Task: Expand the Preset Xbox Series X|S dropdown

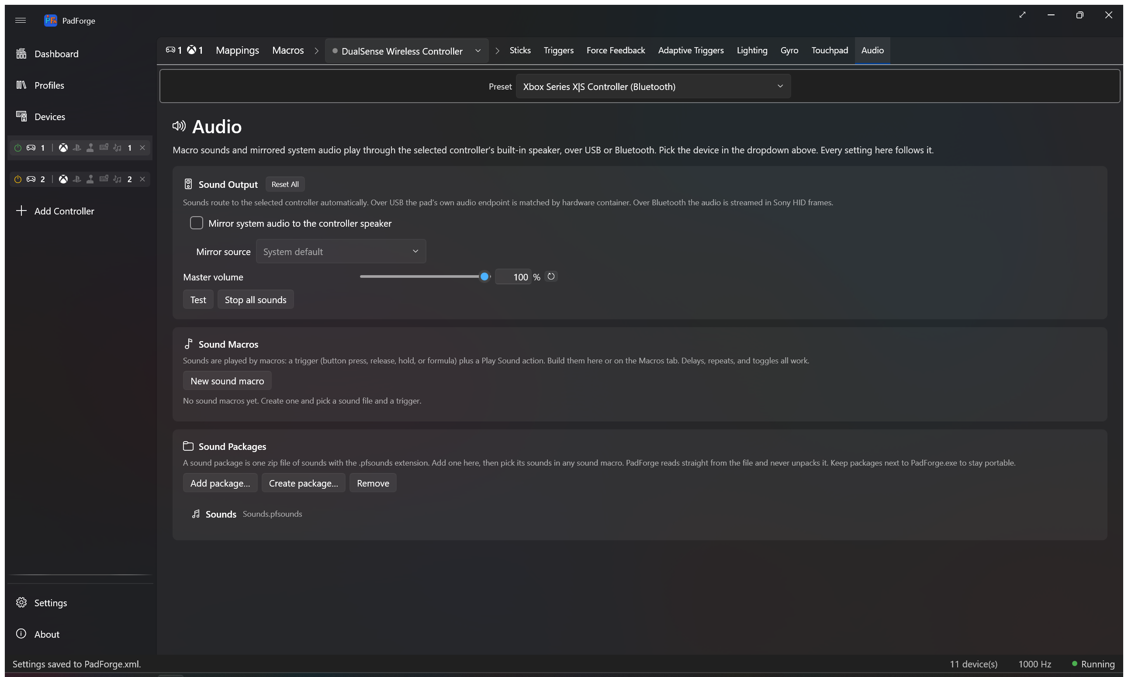Action: coord(653,86)
